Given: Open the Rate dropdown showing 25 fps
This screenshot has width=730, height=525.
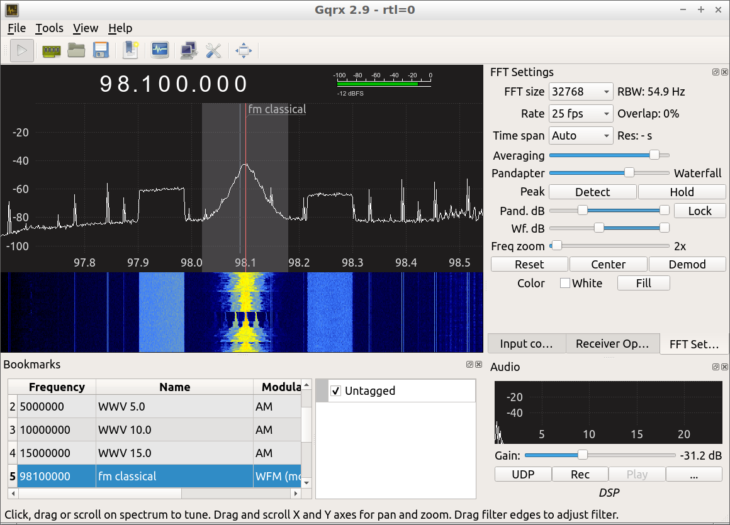Looking at the screenshot, I should (580, 114).
